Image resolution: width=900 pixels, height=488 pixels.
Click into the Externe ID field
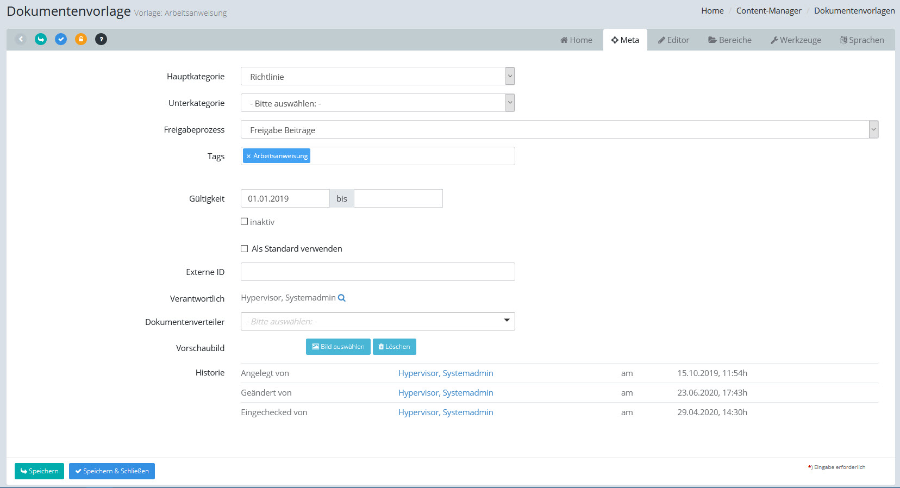[378, 272]
